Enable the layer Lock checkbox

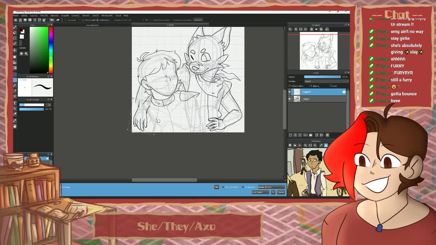331,86
